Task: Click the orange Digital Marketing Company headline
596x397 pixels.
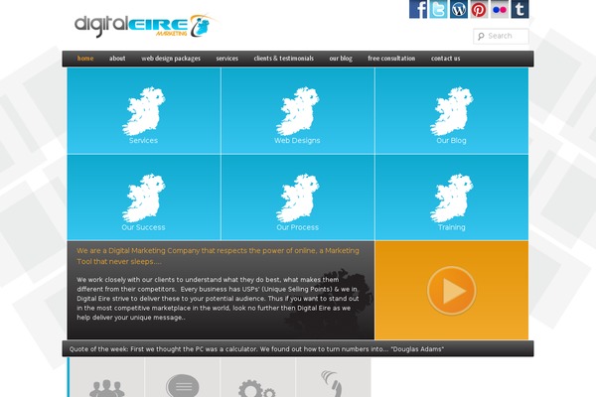Action: pos(218,256)
